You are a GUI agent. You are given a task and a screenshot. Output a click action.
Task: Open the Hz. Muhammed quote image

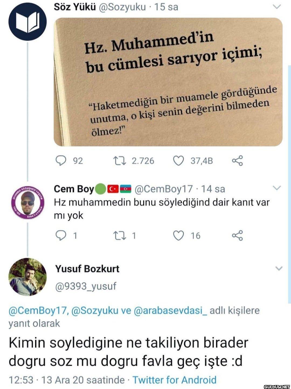pos(168,82)
